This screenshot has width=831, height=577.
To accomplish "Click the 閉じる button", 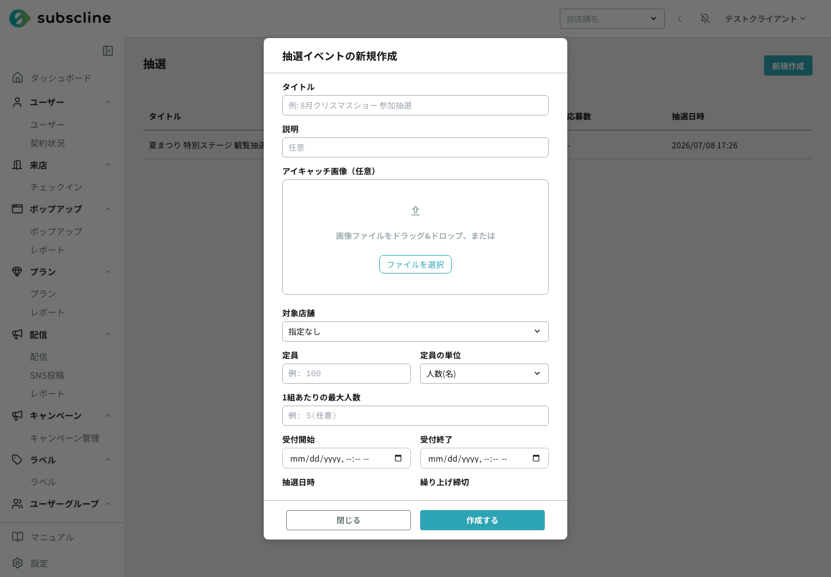I will click(349, 520).
